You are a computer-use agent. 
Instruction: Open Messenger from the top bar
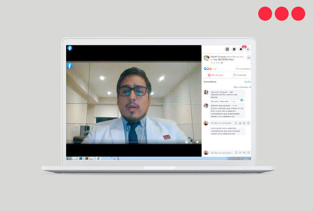234,49
